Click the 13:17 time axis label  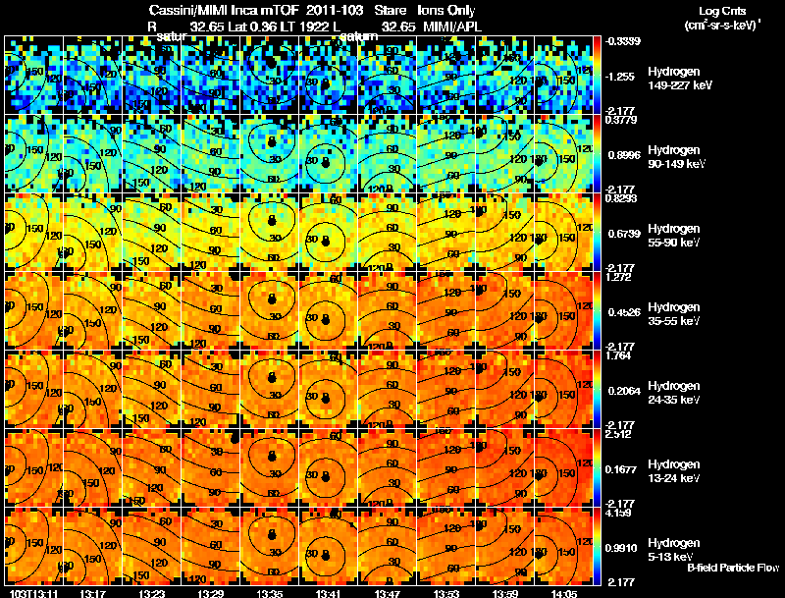92,594
